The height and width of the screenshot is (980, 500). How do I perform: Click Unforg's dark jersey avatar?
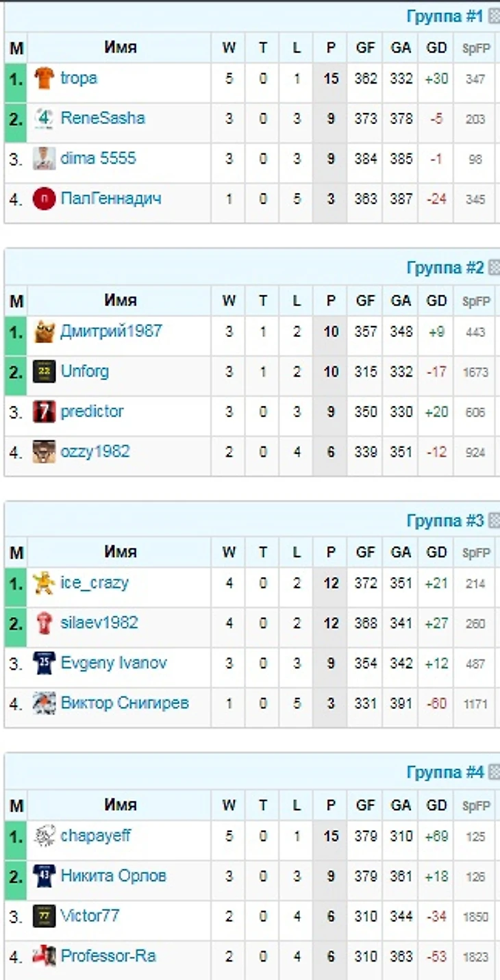coord(44,372)
